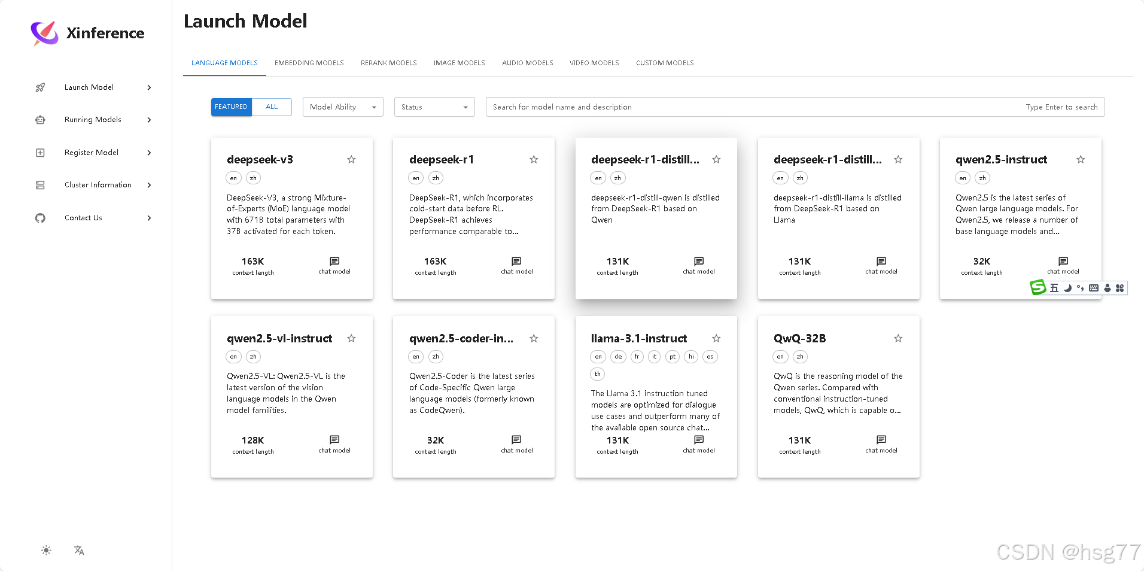Open the deepseek-v3 model card title
This screenshot has height=571, width=1144.
pos(260,160)
